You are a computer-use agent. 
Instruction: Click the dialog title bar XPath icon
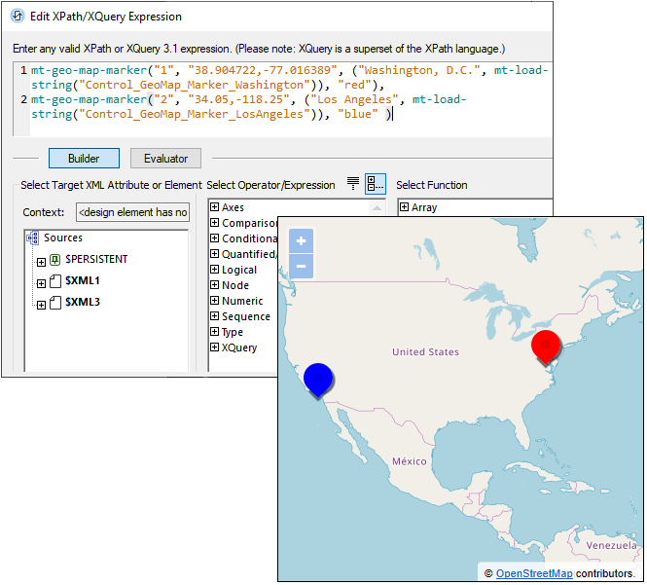coord(18,17)
